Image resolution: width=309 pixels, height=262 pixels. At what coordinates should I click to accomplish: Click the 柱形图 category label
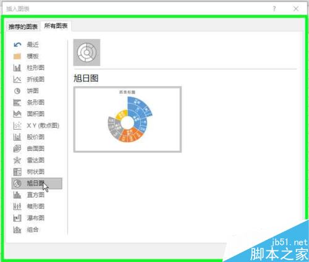[36, 67]
